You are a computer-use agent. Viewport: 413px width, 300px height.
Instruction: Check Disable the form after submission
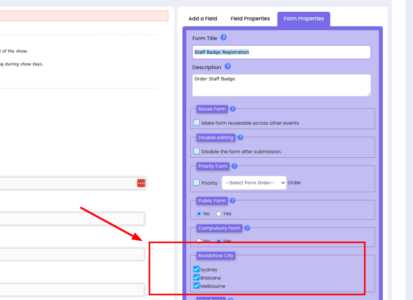(196, 151)
